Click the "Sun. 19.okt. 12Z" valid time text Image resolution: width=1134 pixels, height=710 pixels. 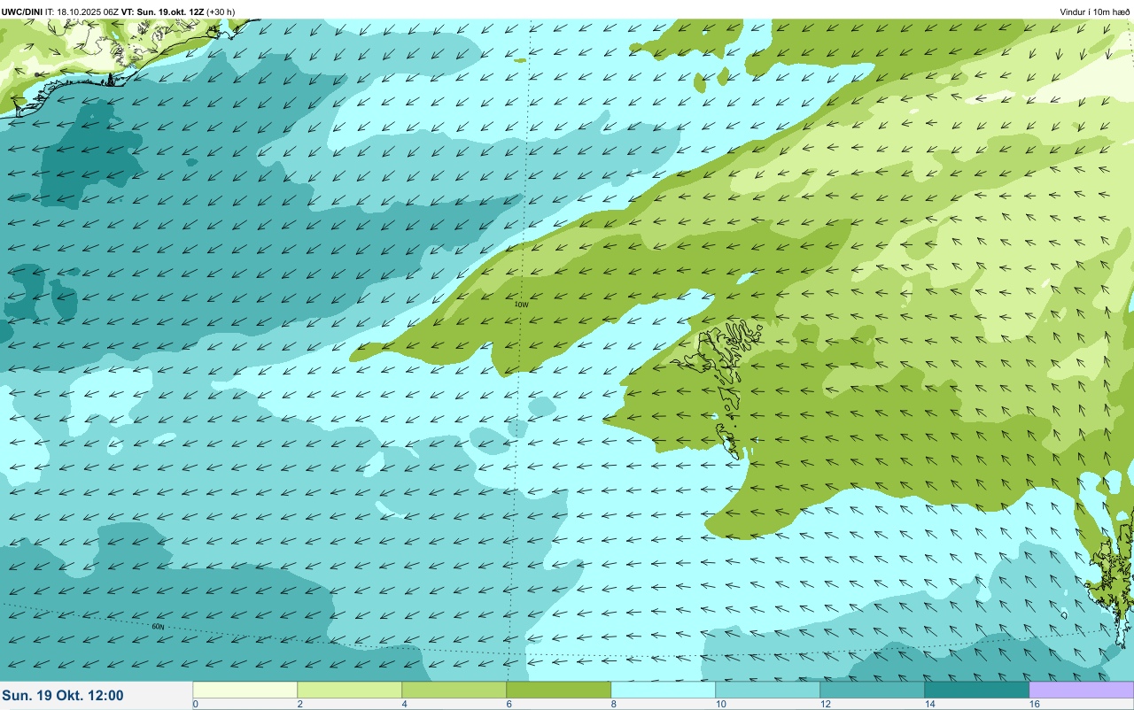[x=171, y=12]
